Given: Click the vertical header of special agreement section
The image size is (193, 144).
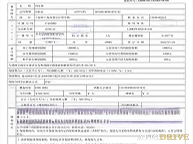Looking at the screenshot, I should point(12,122).
